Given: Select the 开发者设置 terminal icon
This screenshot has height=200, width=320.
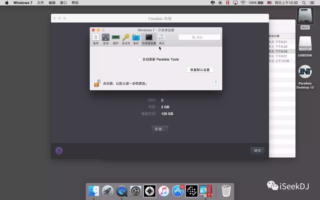Looking at the screenshot, I should coord(149,37).
